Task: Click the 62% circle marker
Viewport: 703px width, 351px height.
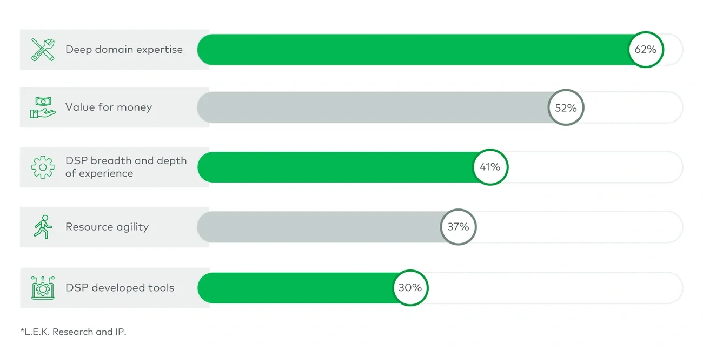Action: point(646,50)
